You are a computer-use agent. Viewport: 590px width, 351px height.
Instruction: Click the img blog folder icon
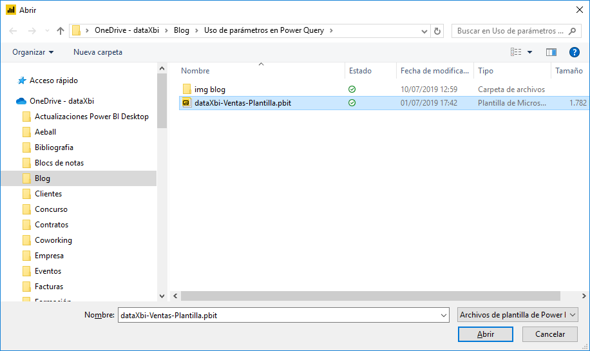click(187, 89)
